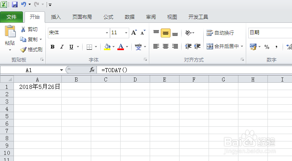Image resolution: width=292 pixels, height=161 pixels.
Task: Select cell A1 with 2018年5月26日
Action: click(38, 86)
